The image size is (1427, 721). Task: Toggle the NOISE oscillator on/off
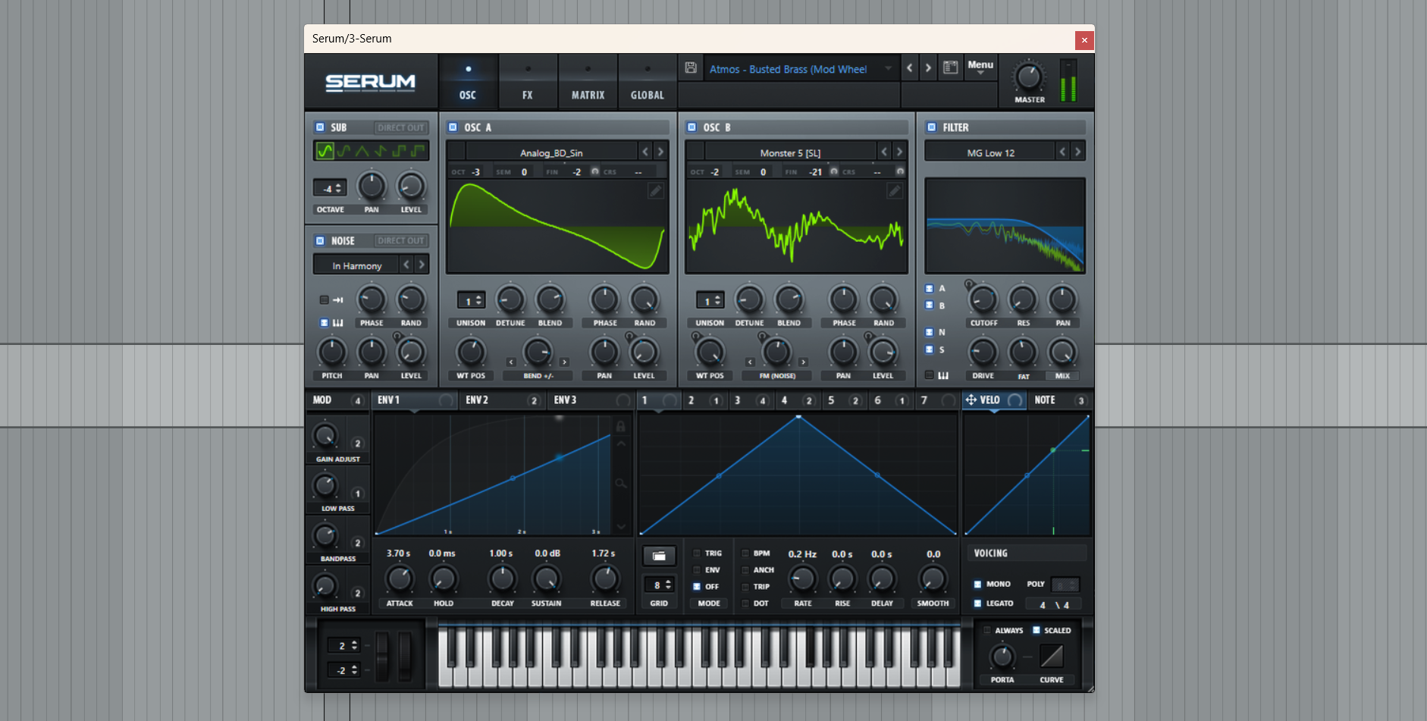(320, 240)
